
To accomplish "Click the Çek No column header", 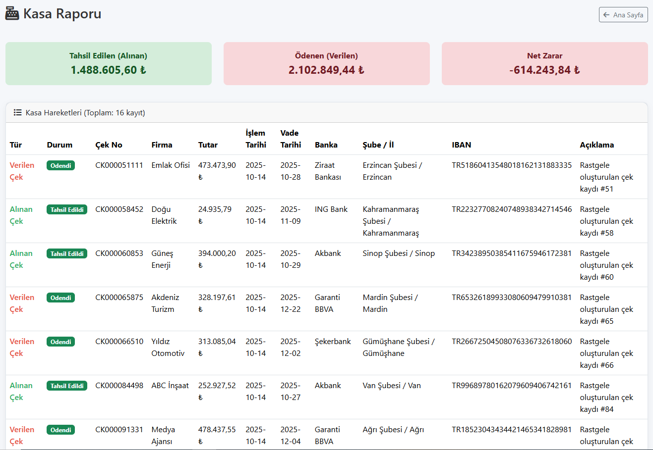I will pos(109,145).
